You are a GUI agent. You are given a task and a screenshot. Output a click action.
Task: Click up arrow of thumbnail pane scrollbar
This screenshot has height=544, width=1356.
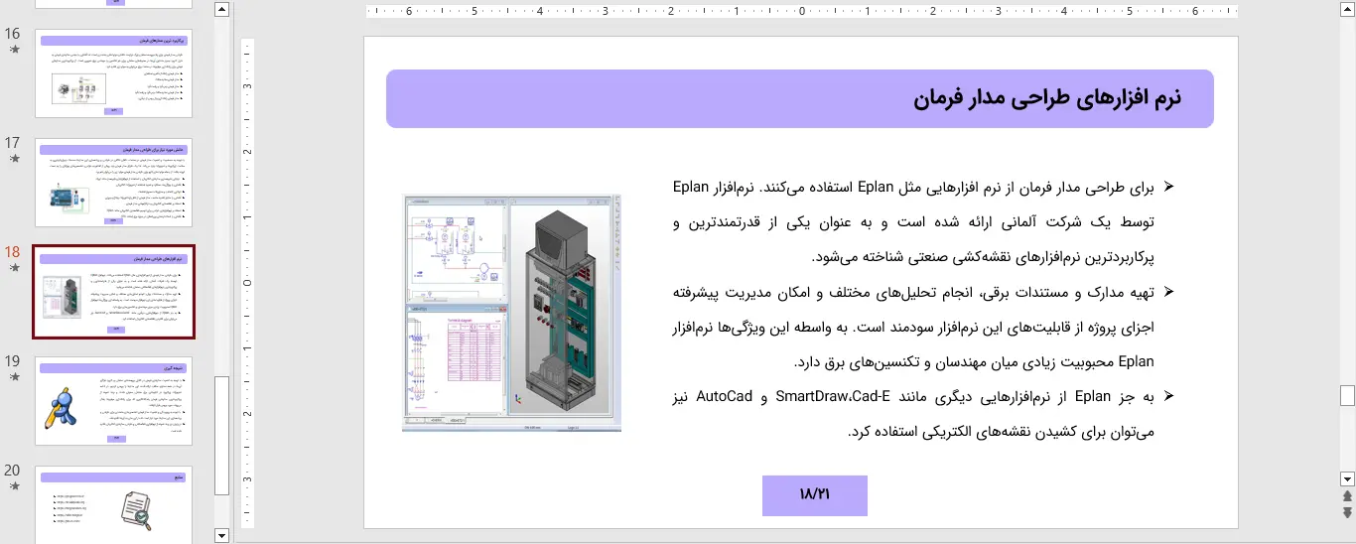pos(222,10)
